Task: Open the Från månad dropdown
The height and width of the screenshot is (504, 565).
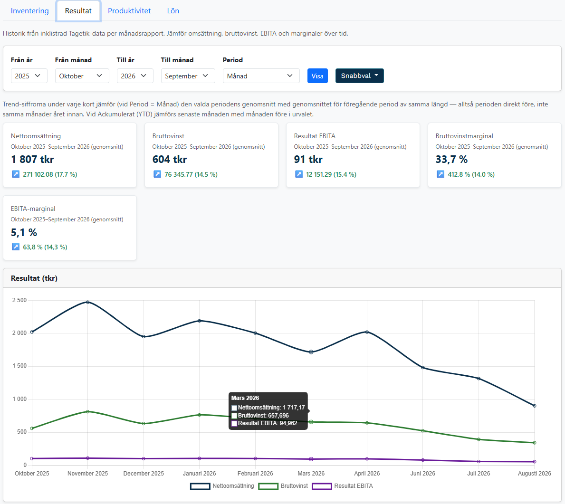Action: coord(82,76)
